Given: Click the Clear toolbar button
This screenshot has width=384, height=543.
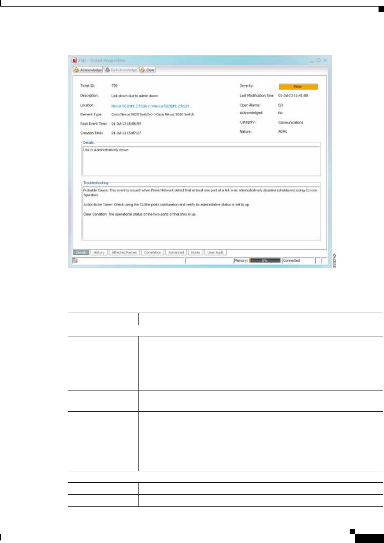Looking at the screenshot, I should [148, 70].
